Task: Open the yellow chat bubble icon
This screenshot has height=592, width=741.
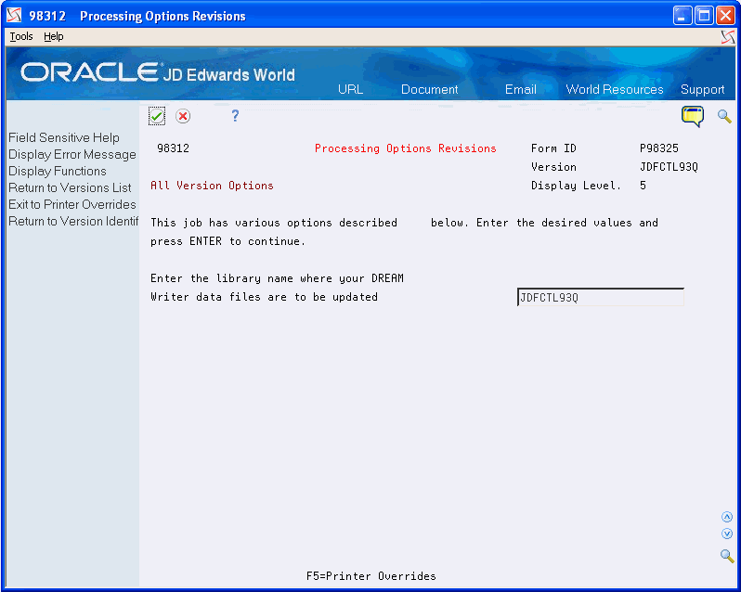Action: [x=693, y=117]
